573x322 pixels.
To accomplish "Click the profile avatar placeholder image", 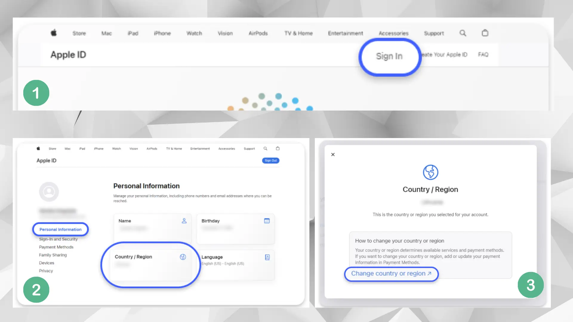I will click(49, 192).
